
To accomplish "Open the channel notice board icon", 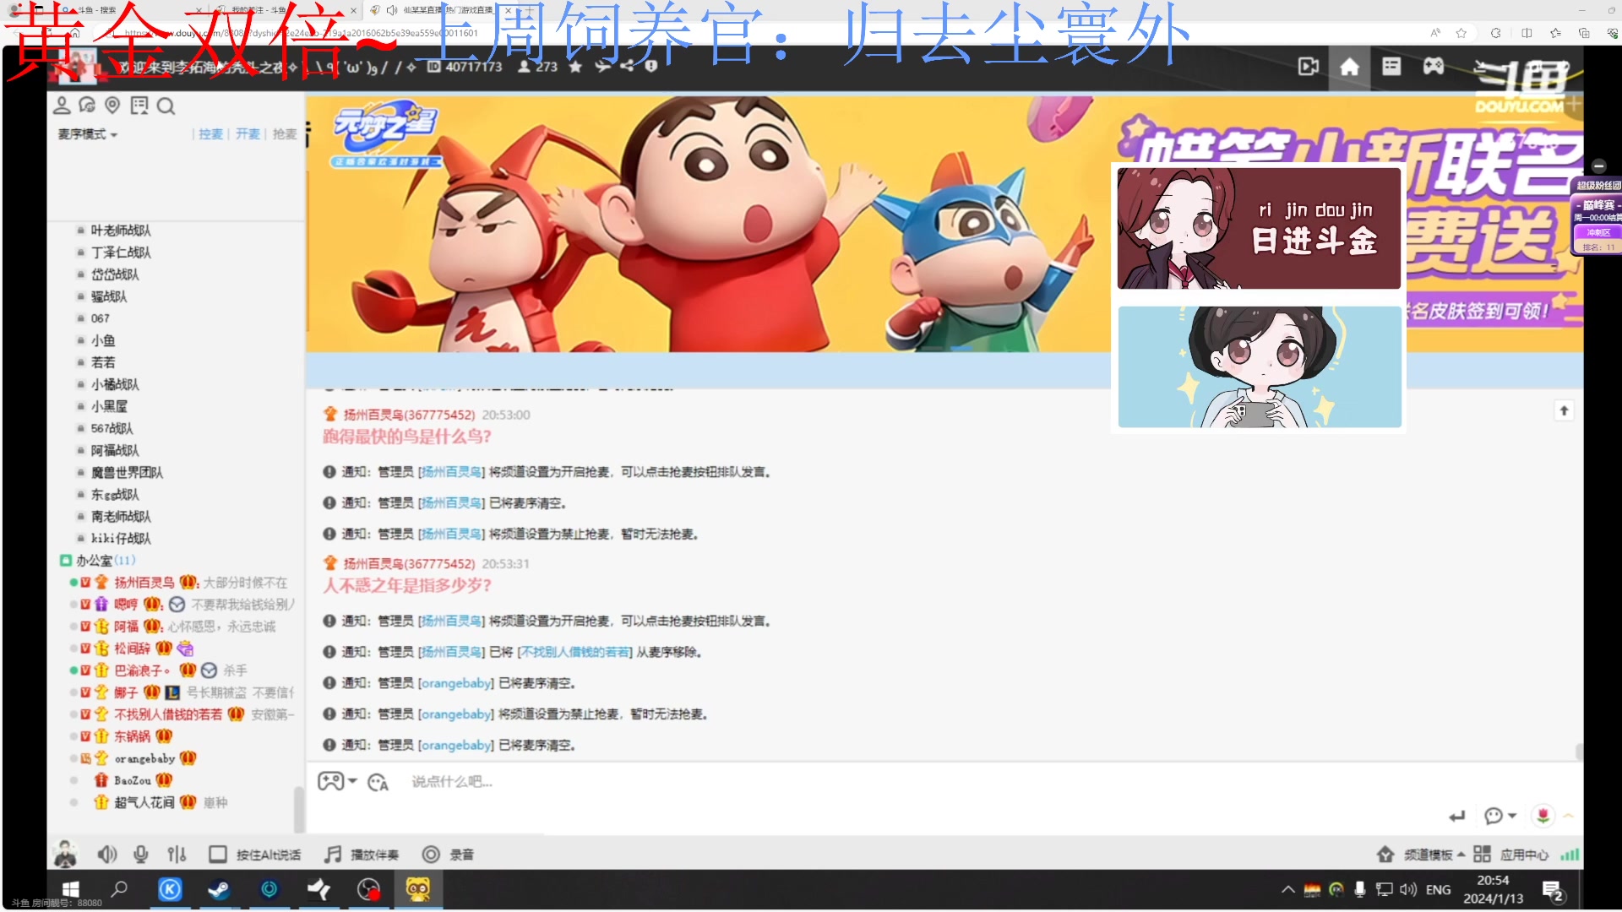I will click(x=139, y=106).
